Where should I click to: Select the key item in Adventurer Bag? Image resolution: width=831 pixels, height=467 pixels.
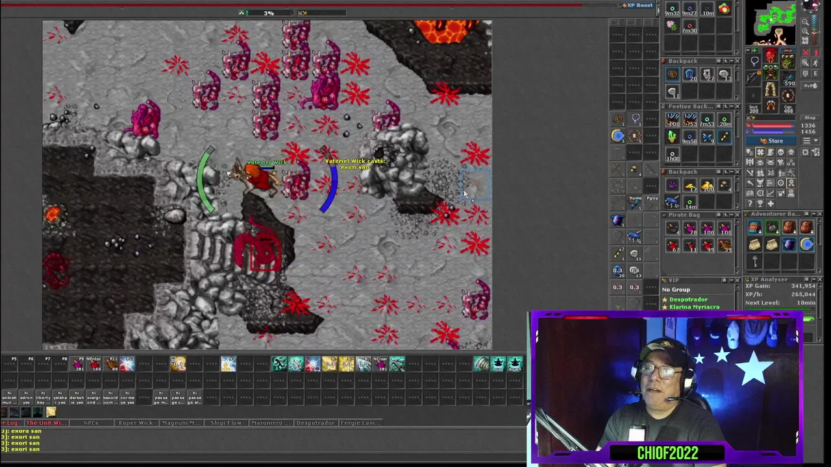pos(754,261)
